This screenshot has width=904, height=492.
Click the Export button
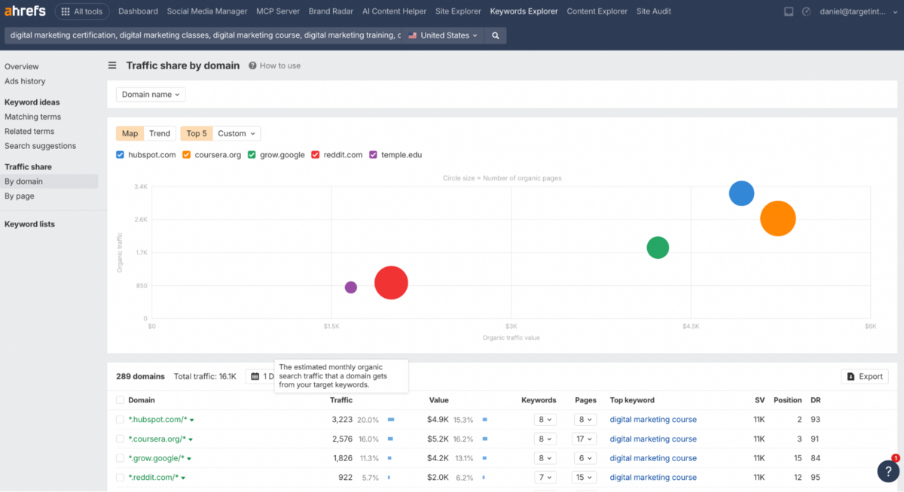tap(864, 376)
